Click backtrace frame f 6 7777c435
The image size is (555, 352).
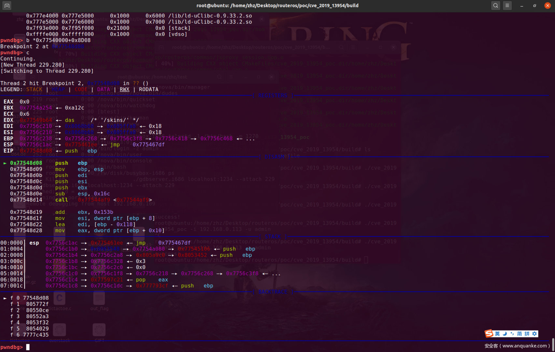(29, 335)
